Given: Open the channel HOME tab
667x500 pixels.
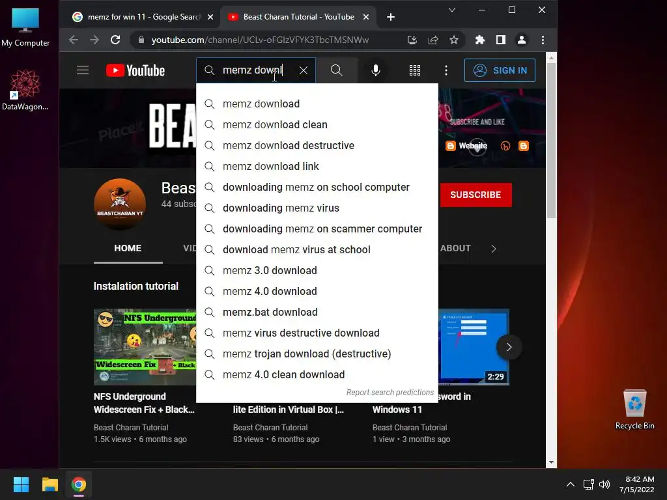Looking at the screenshot, I should (128, 248).
